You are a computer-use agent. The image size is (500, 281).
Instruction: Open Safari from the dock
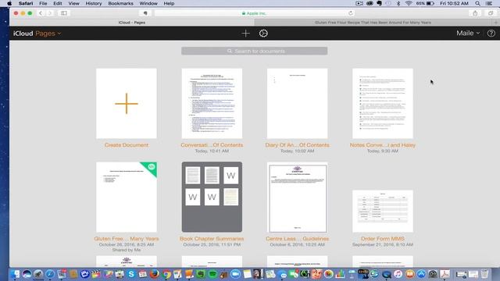pos(50,274)
